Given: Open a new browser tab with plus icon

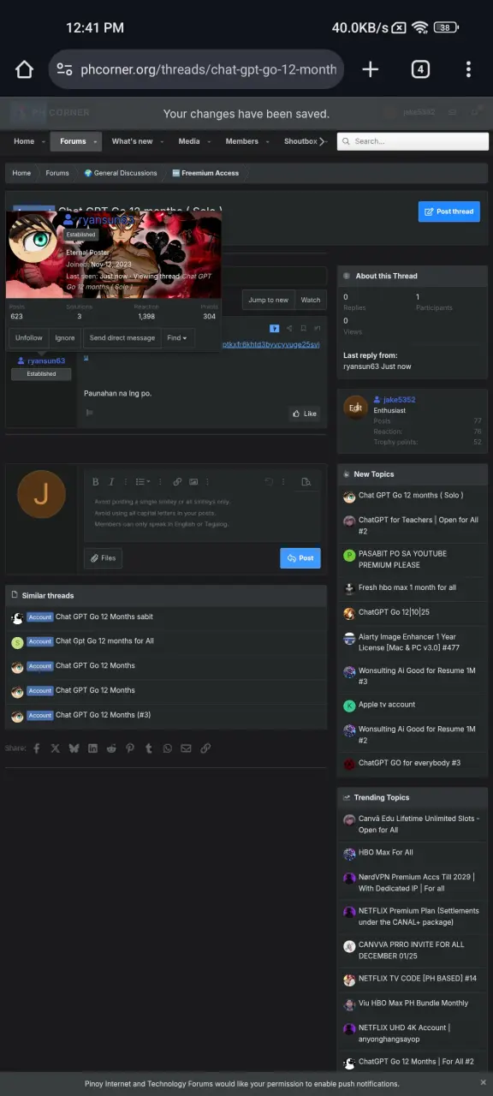Looking at the screenshot, I should 370,69.
